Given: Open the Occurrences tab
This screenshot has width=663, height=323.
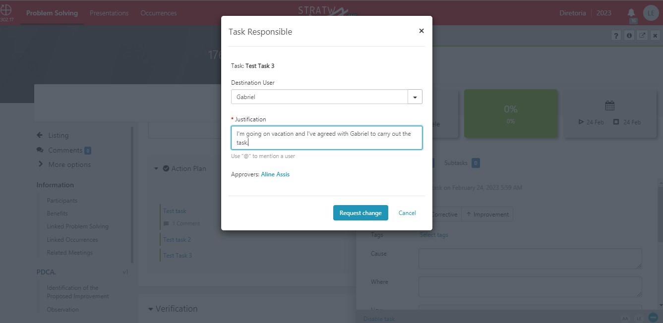Looking at the screenshot, I should pos(159,13).
